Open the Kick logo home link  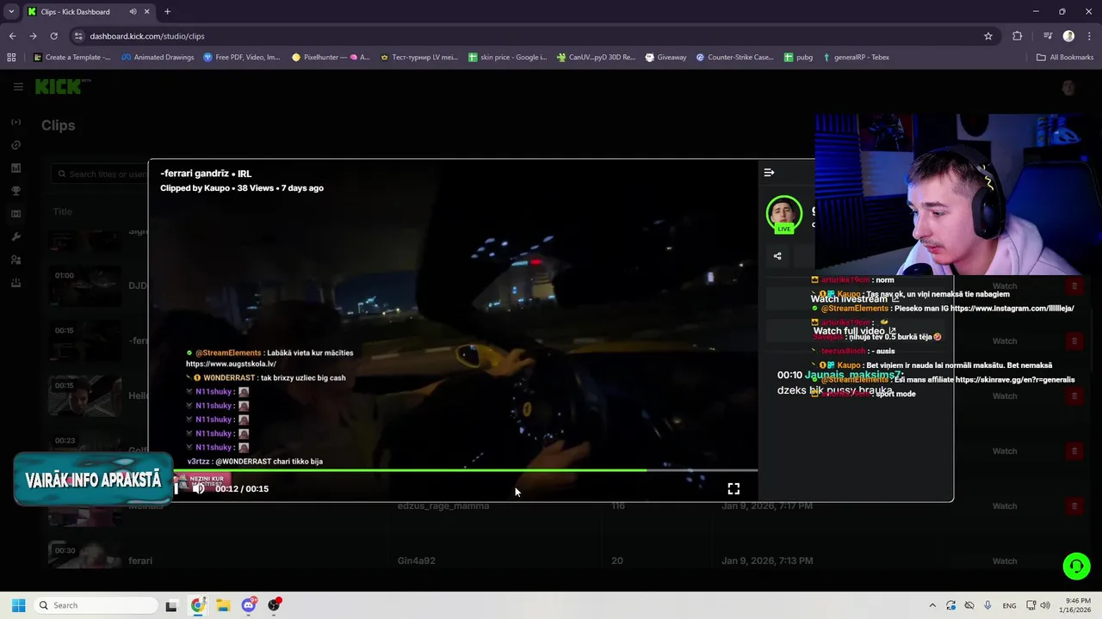point(63,86)
